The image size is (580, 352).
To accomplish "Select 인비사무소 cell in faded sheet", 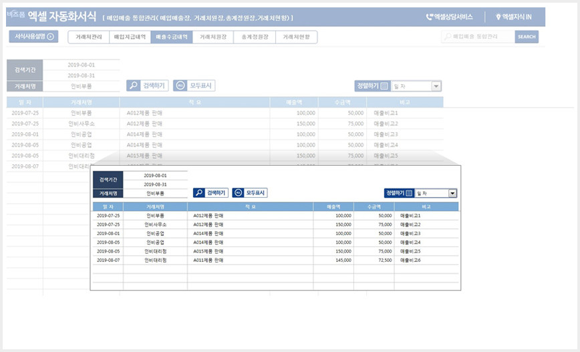I will 82,124.
